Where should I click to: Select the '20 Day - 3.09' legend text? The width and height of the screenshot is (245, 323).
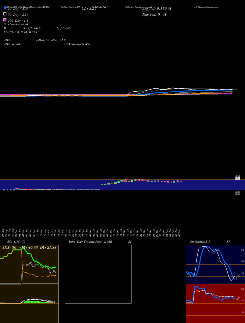pyautogui.click(x=18, y=9)
